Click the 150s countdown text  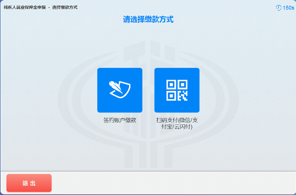tap(288, 8)
